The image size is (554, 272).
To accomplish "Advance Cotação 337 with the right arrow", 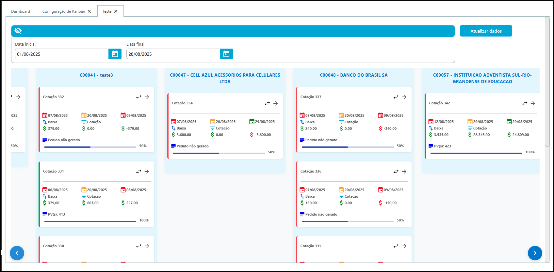I will [x=404, y=97].
